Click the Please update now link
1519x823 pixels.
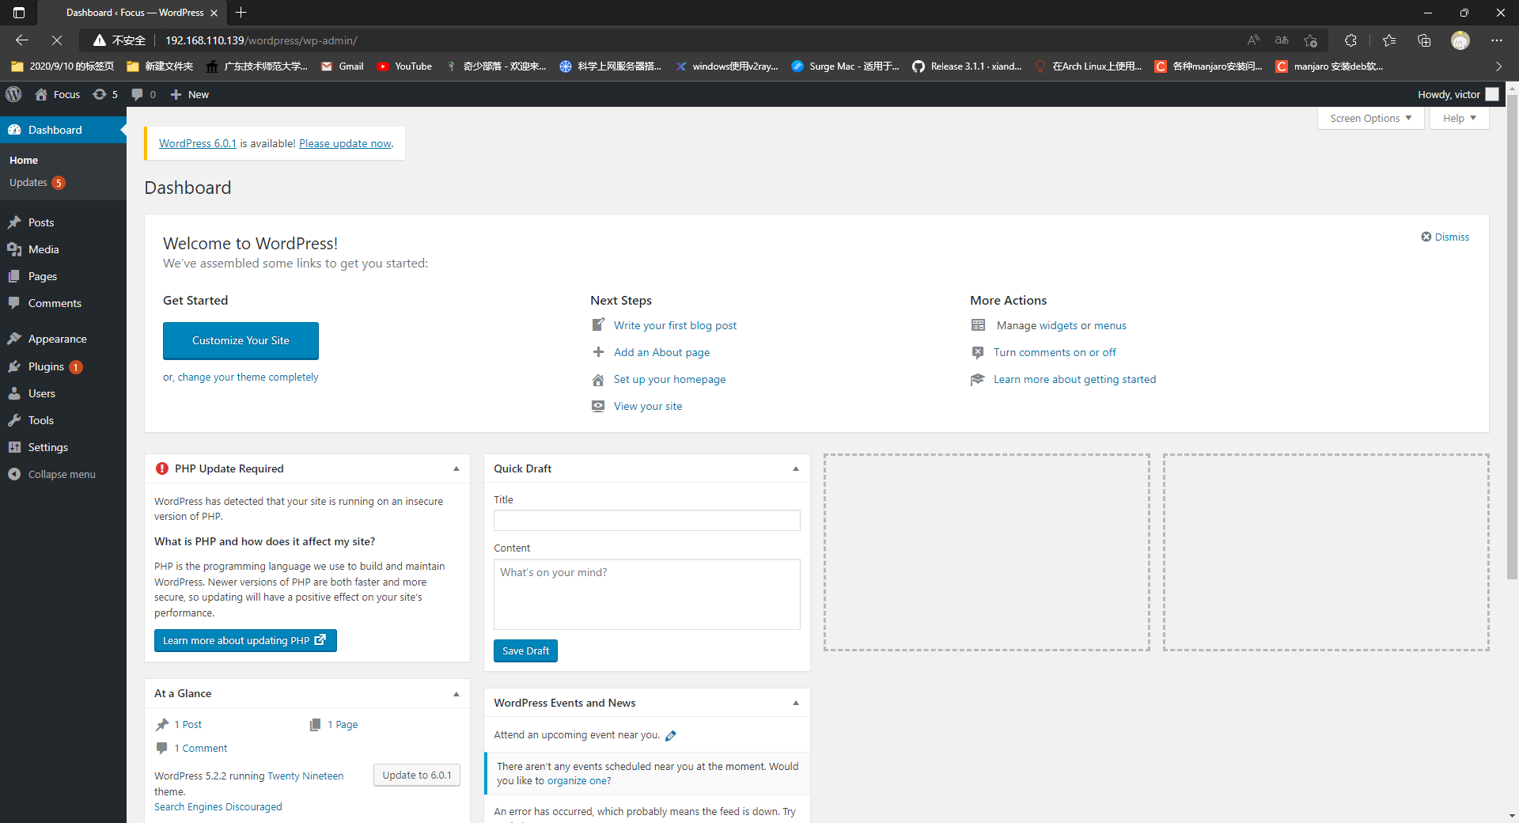click(x=345, y=143)
